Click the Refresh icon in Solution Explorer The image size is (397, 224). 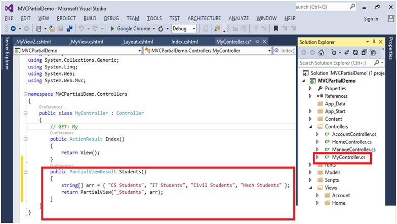(355, 53)
